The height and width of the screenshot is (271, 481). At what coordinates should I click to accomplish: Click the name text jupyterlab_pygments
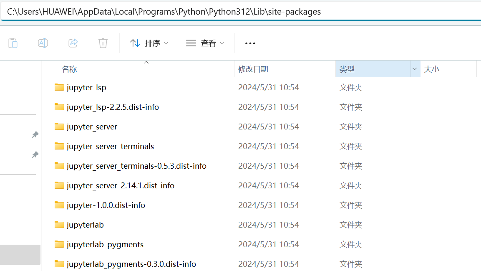tap(105, 245)
